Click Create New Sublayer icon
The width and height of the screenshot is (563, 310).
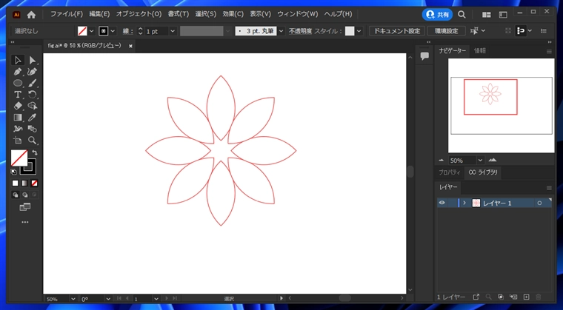pos(513,297)
